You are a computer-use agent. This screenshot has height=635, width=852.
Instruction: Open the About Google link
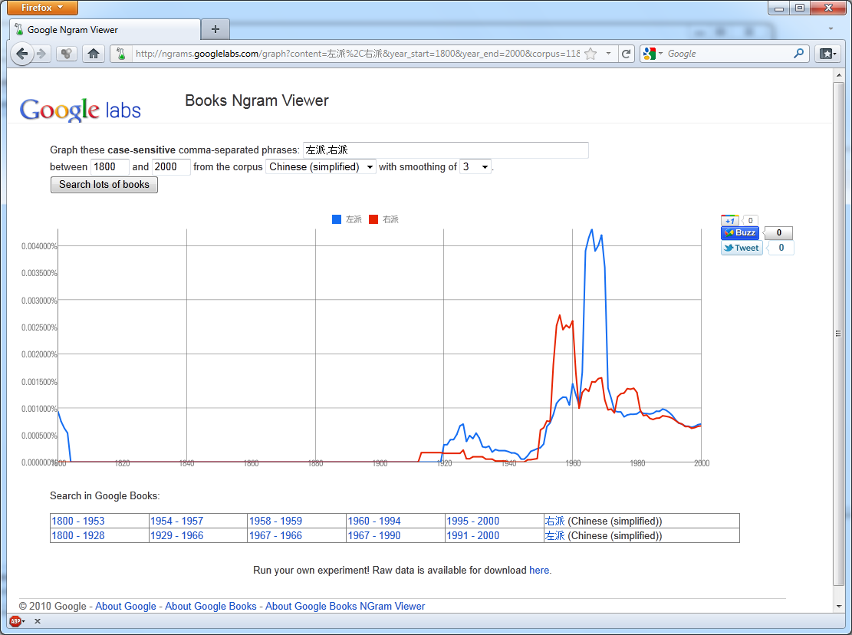(x=126, y=606)
